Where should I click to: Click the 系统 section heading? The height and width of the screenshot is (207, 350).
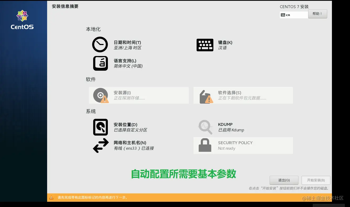[91, 111]
